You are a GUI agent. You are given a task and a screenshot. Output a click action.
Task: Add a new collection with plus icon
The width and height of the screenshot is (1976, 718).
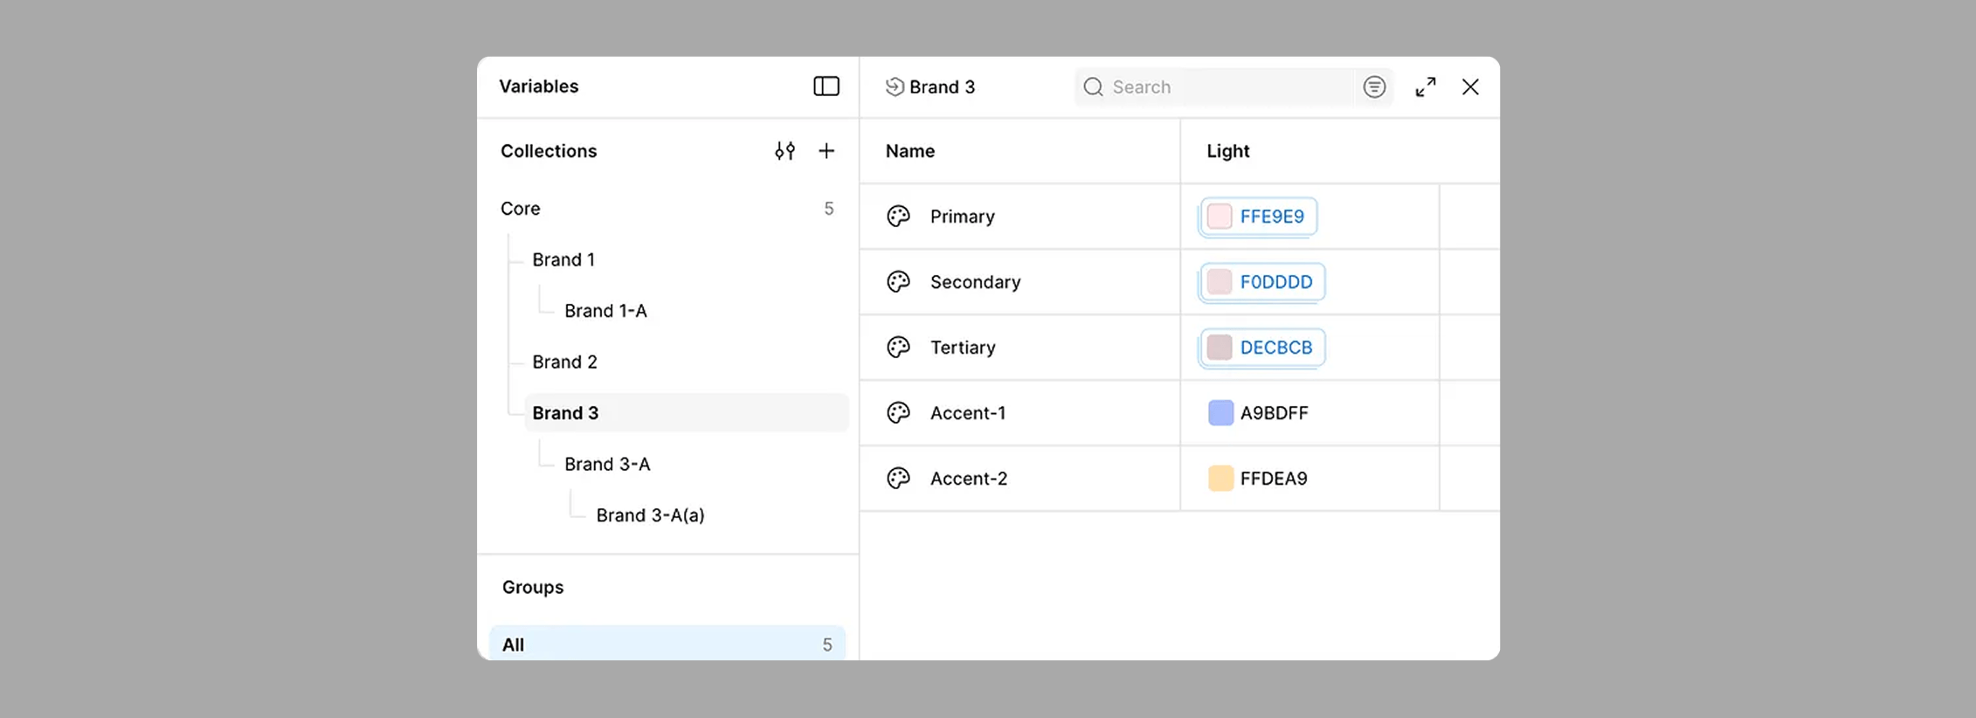click(x=826, y=151)
